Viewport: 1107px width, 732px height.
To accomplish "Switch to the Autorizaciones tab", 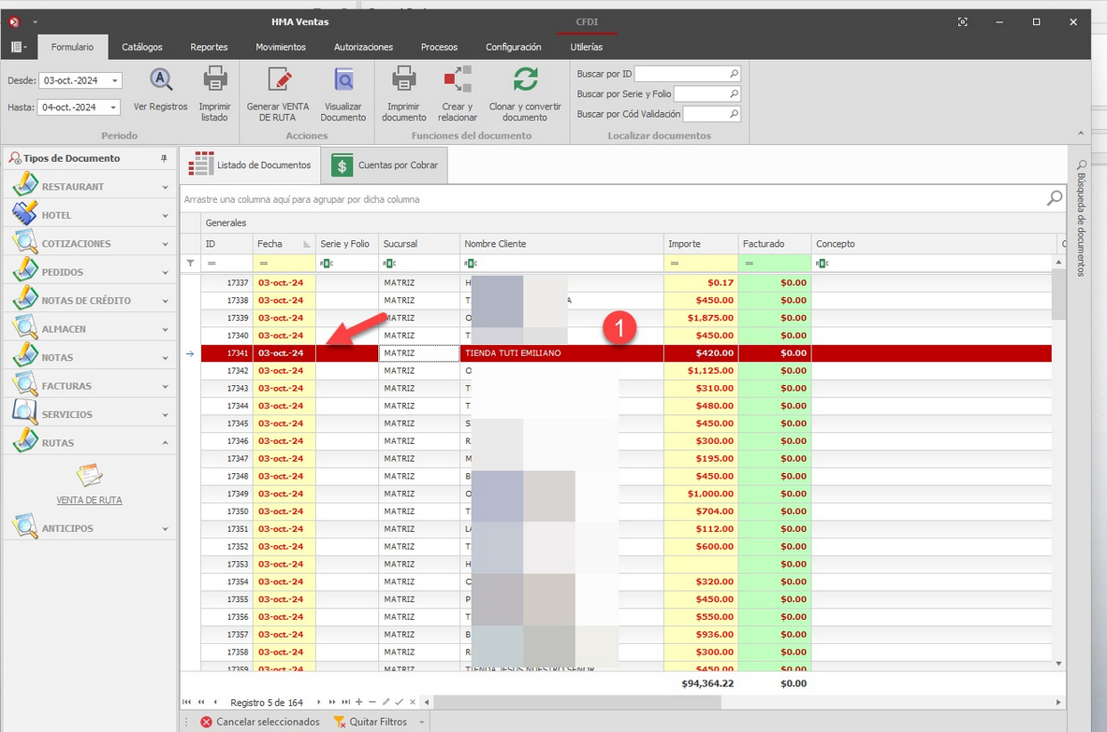I will [x=363, y=48].
